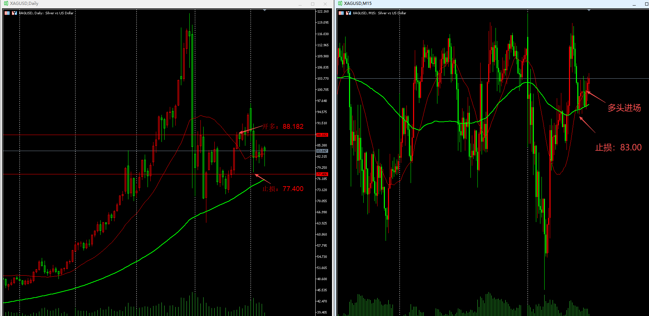Open Depth of Market icon on M15 chart

tap(348, 13)
